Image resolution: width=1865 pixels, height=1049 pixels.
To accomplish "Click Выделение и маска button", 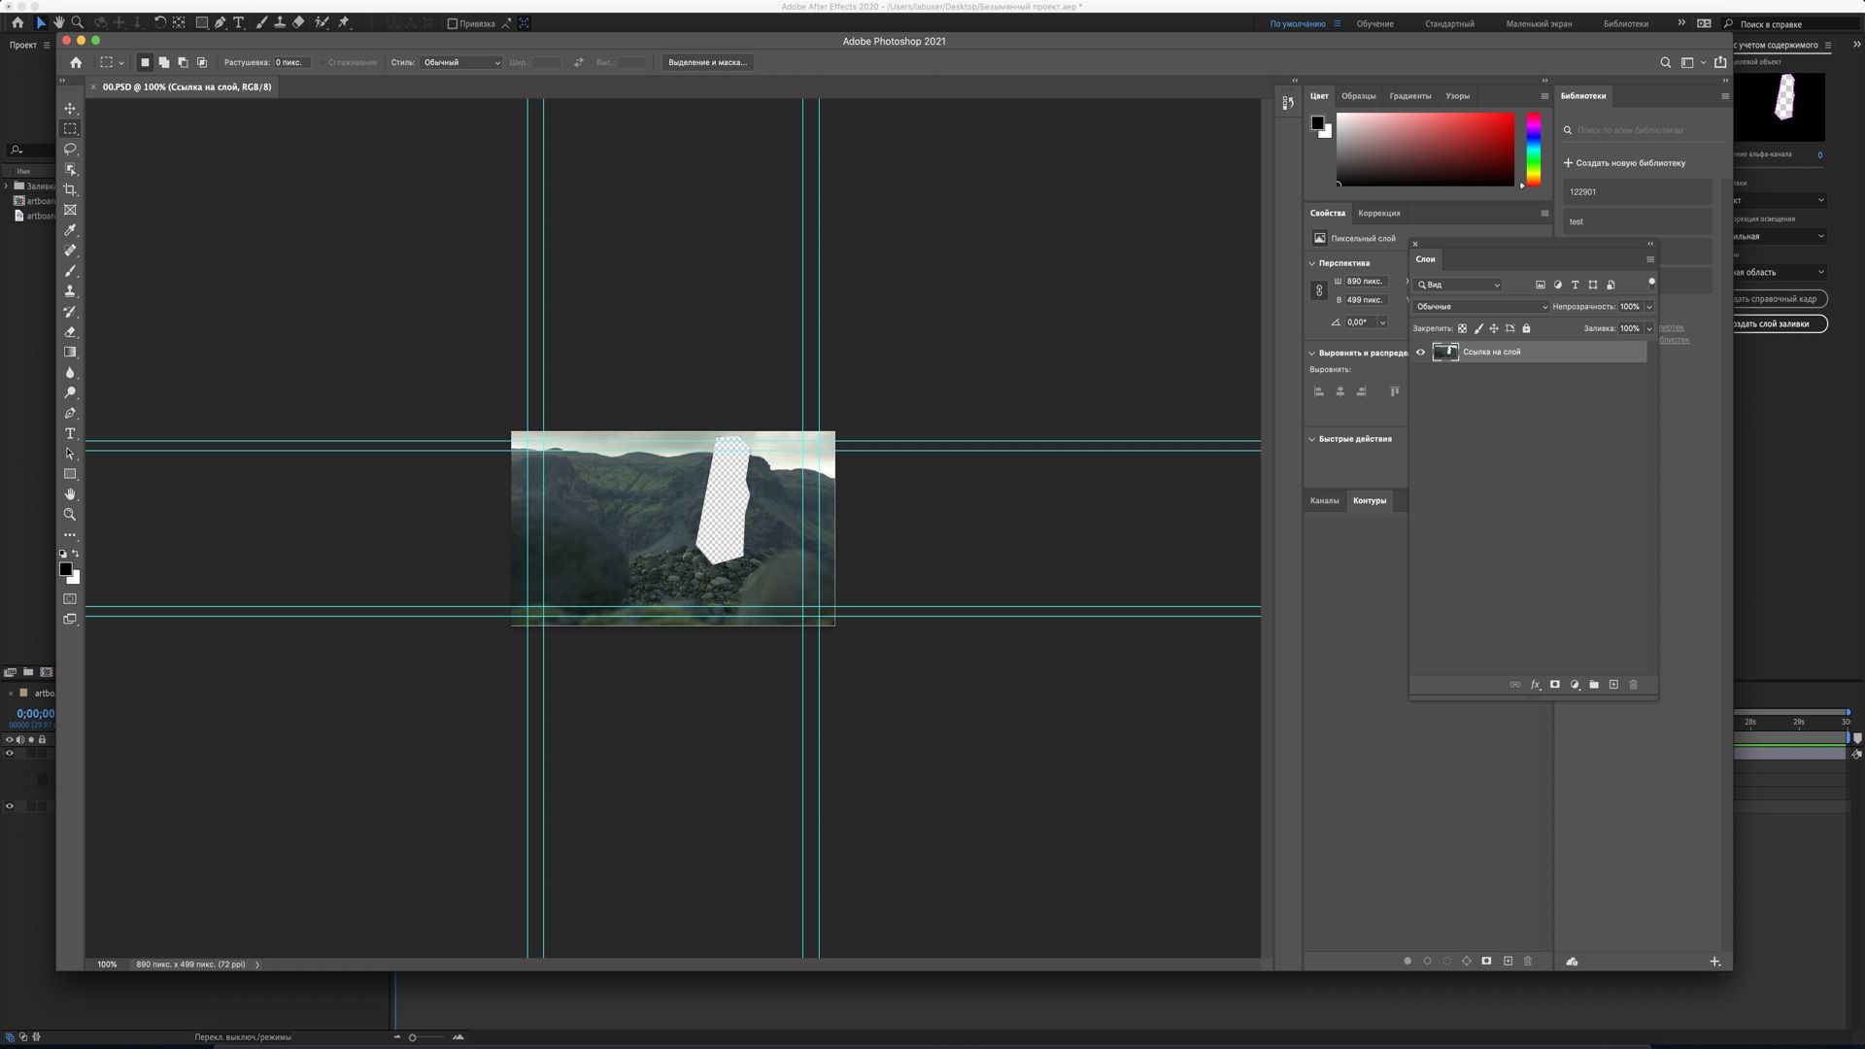I will 708,61.
